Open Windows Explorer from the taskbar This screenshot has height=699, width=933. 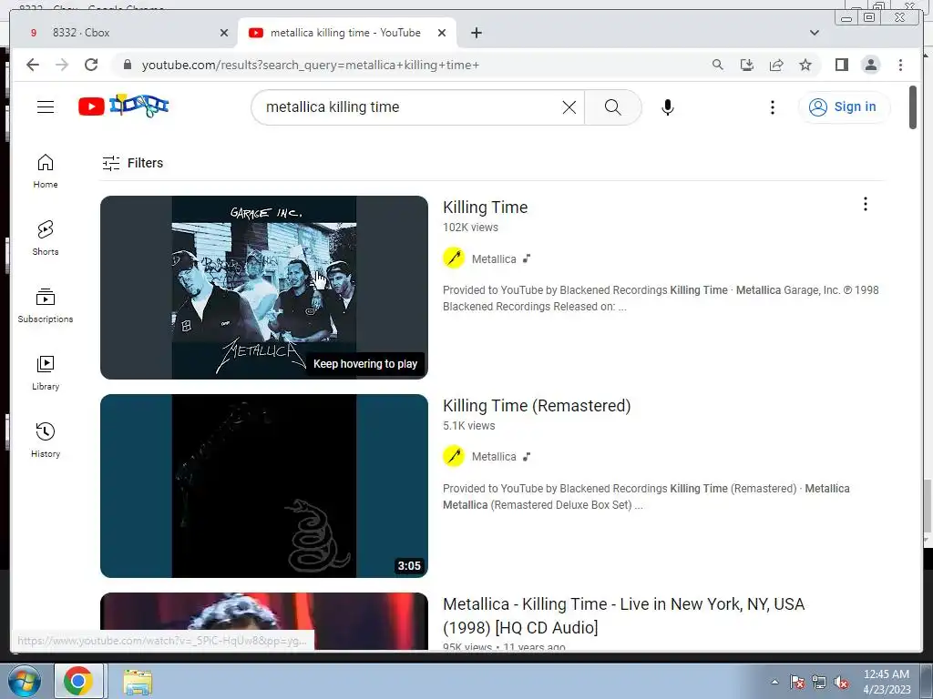click(x=138, y=682)
